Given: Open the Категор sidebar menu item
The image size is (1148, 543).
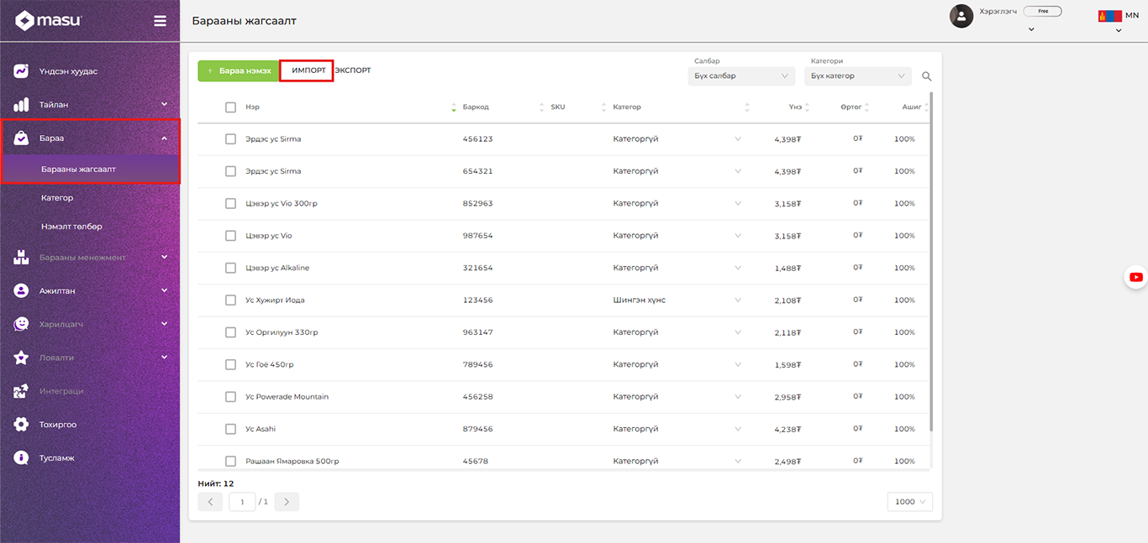Looking at the screenshot, I should click(57, 198).
